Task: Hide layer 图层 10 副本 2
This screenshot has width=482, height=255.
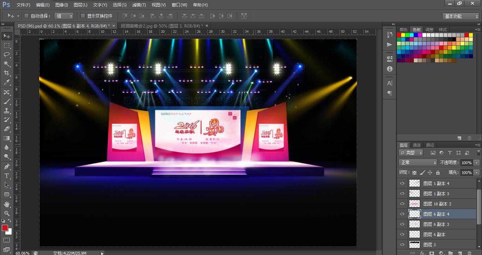Action: pos(402,204)
